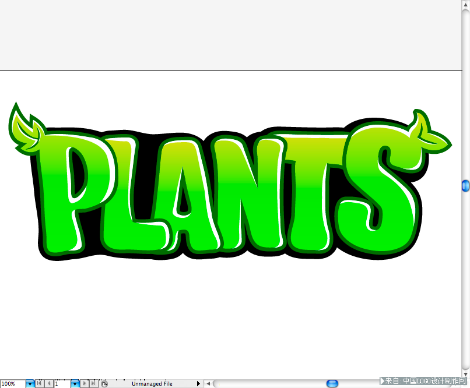
Task: Select the PLANTS logo artwork
Action: tap(230, 182)
